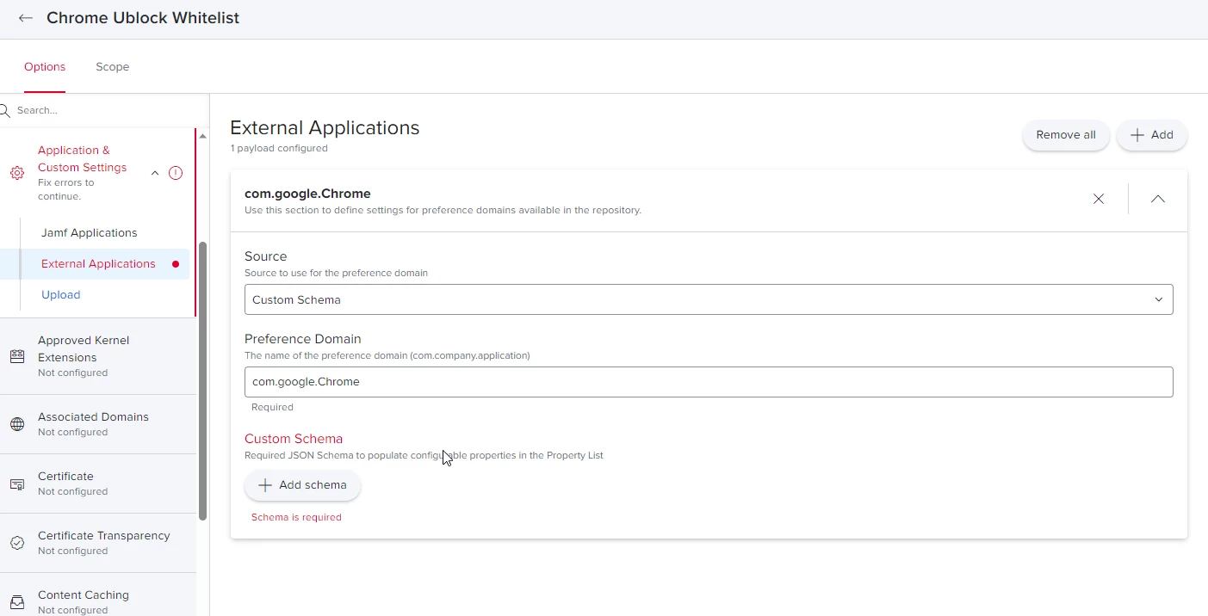
Task: Click the Add payload button
Action: pos(1152,135)
